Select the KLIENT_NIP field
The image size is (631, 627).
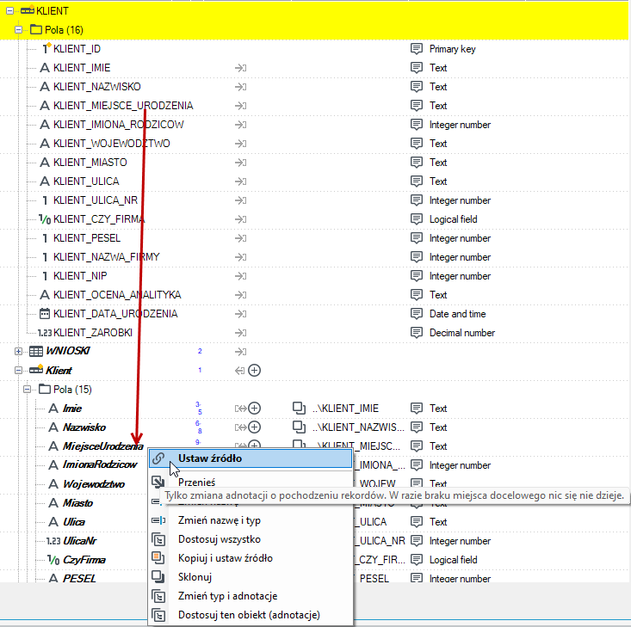pyautogui.click(x=80, y=276)
